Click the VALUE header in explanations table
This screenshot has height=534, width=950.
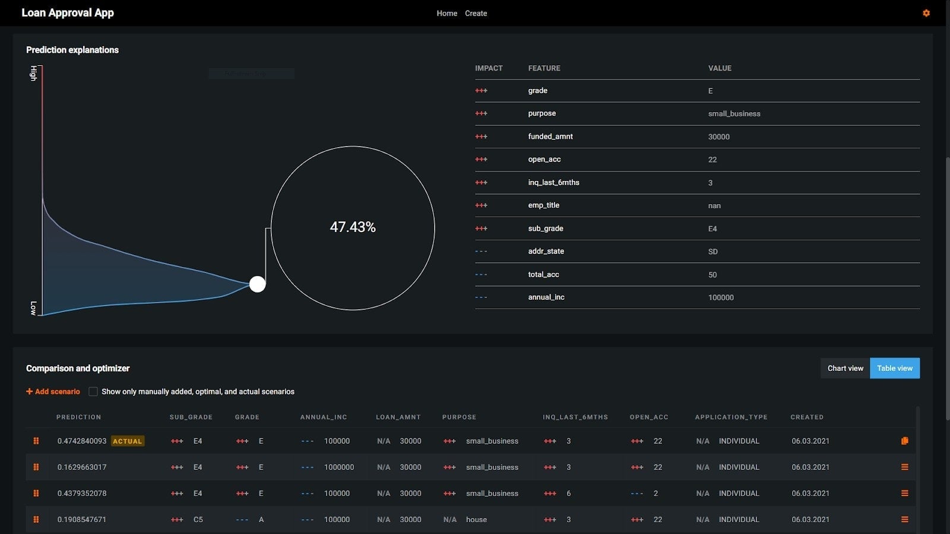720,68
